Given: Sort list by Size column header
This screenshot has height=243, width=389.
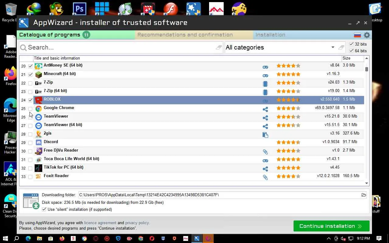Looking at the screenshot, I should click(353, 58).
